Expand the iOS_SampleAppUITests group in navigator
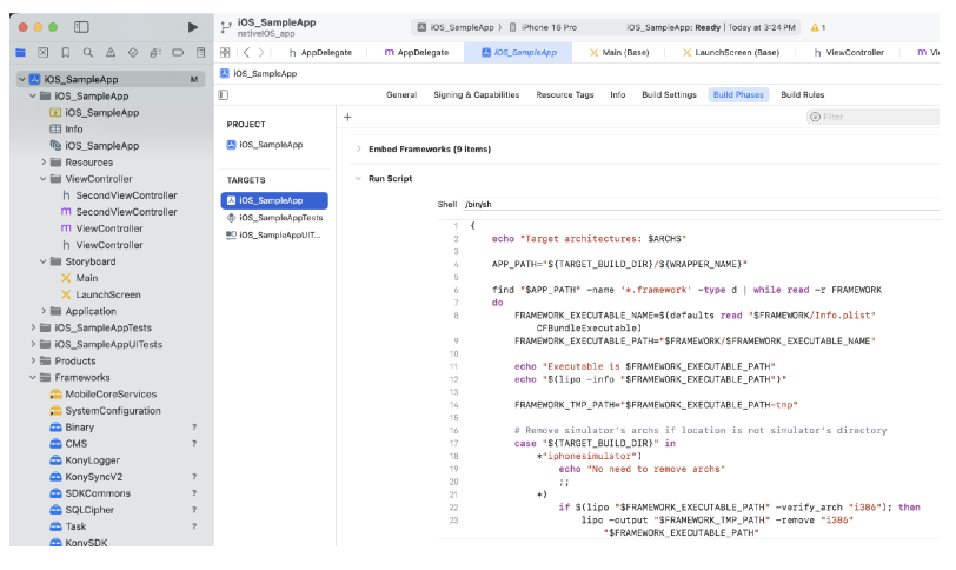The height and width of the screenshot is (570, 956). (x=33, y=344)
